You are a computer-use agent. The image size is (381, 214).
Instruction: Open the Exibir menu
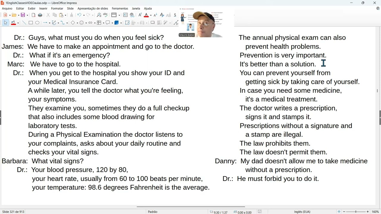32,9
